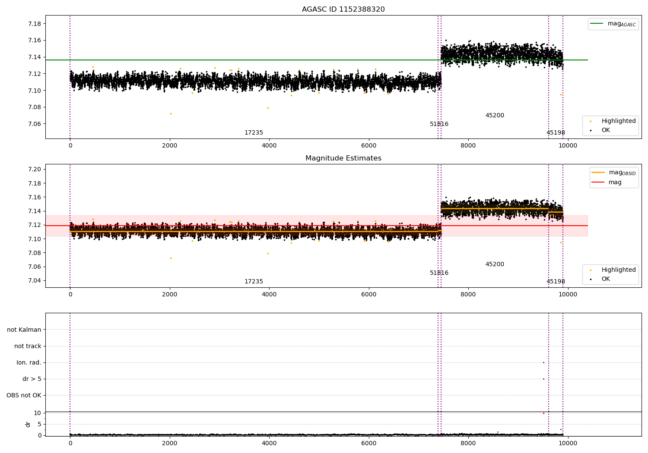Click the 10 tick on the dr axis

pos(38,413)
